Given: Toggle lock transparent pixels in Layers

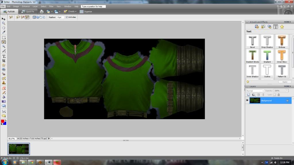Looking at the screenshot, I should [x=274, y=95].
